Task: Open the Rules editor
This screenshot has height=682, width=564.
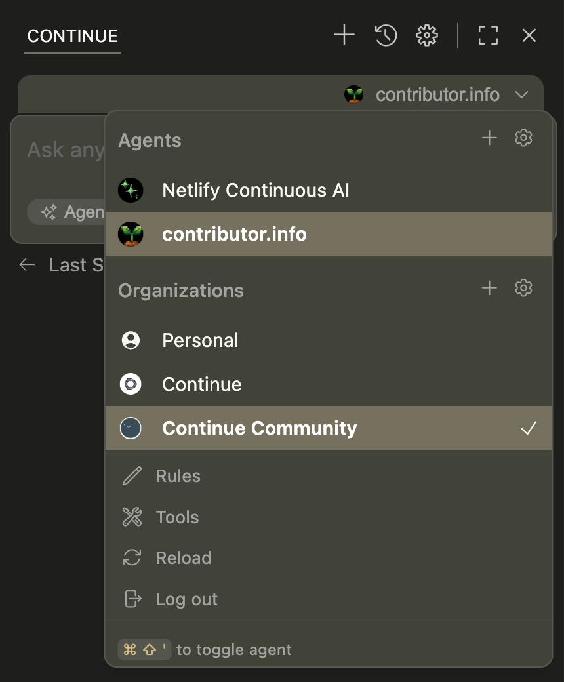Action: (x=177, y=476)
